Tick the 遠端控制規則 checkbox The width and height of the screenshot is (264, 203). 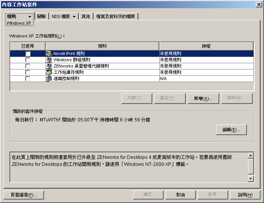click(x=28, y=78)
